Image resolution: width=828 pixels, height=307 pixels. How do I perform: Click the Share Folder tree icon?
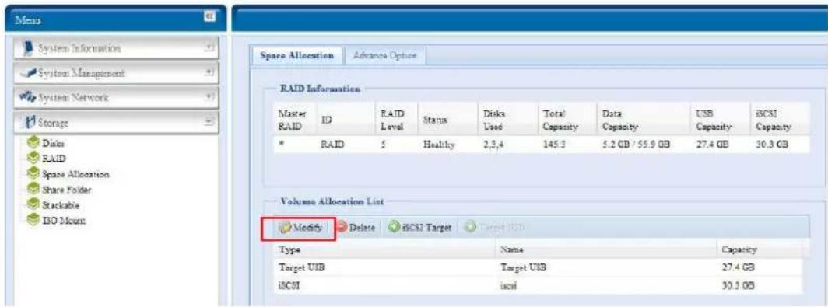[33, 188]
